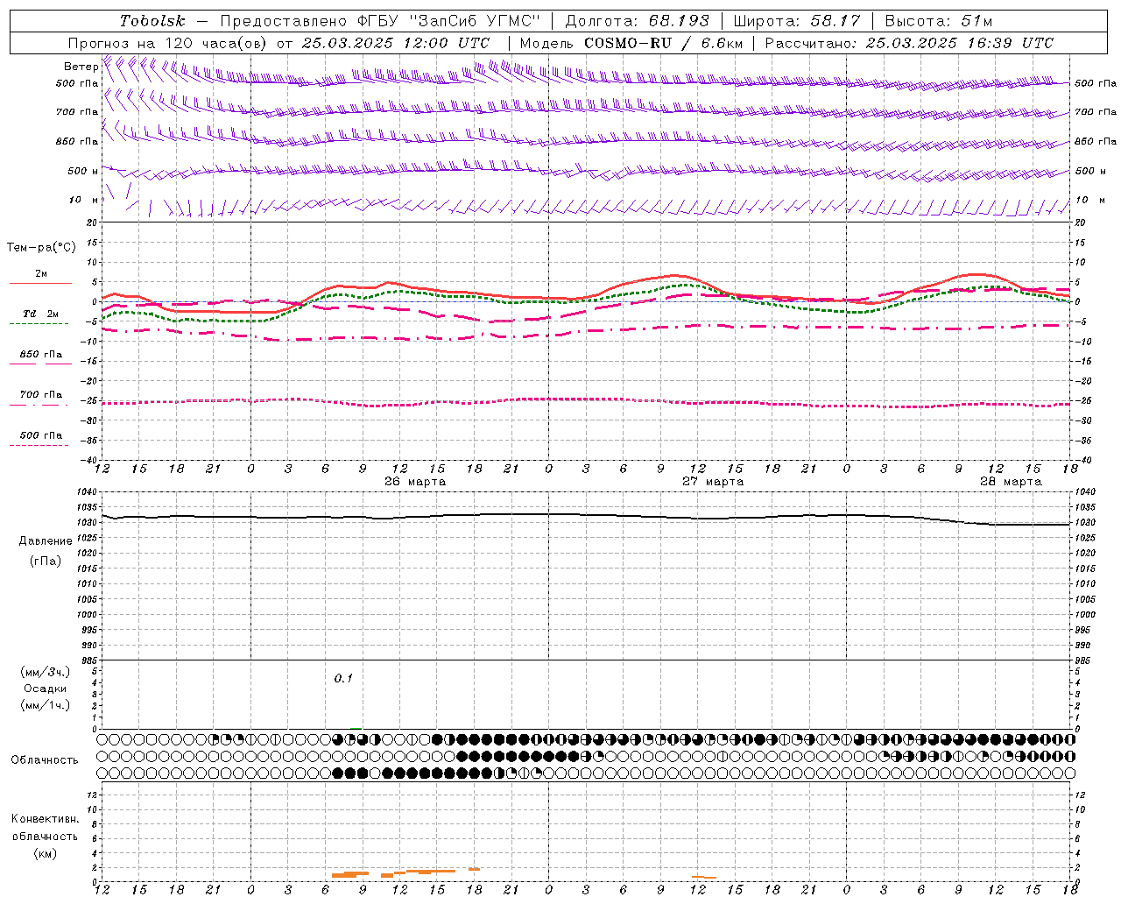
Task: Click the 'Td 2м' dew point legend entry
Action: pyautogui.click(x=40, y=314)
